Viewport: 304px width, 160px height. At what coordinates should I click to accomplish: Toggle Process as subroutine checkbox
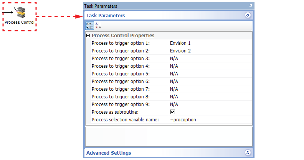pyautogui.click(x=172, y=112)
